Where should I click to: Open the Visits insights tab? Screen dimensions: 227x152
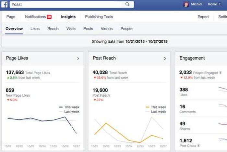point(71,29)
